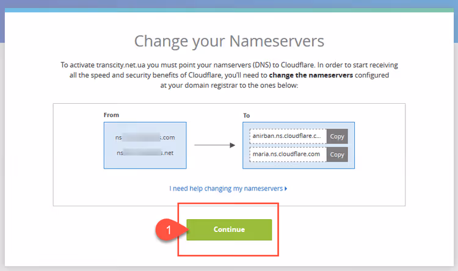The height and width of the screenshot is (271, 458).
Task: Expand the arrow beside the nameserver help link
Action: (286, 189)
